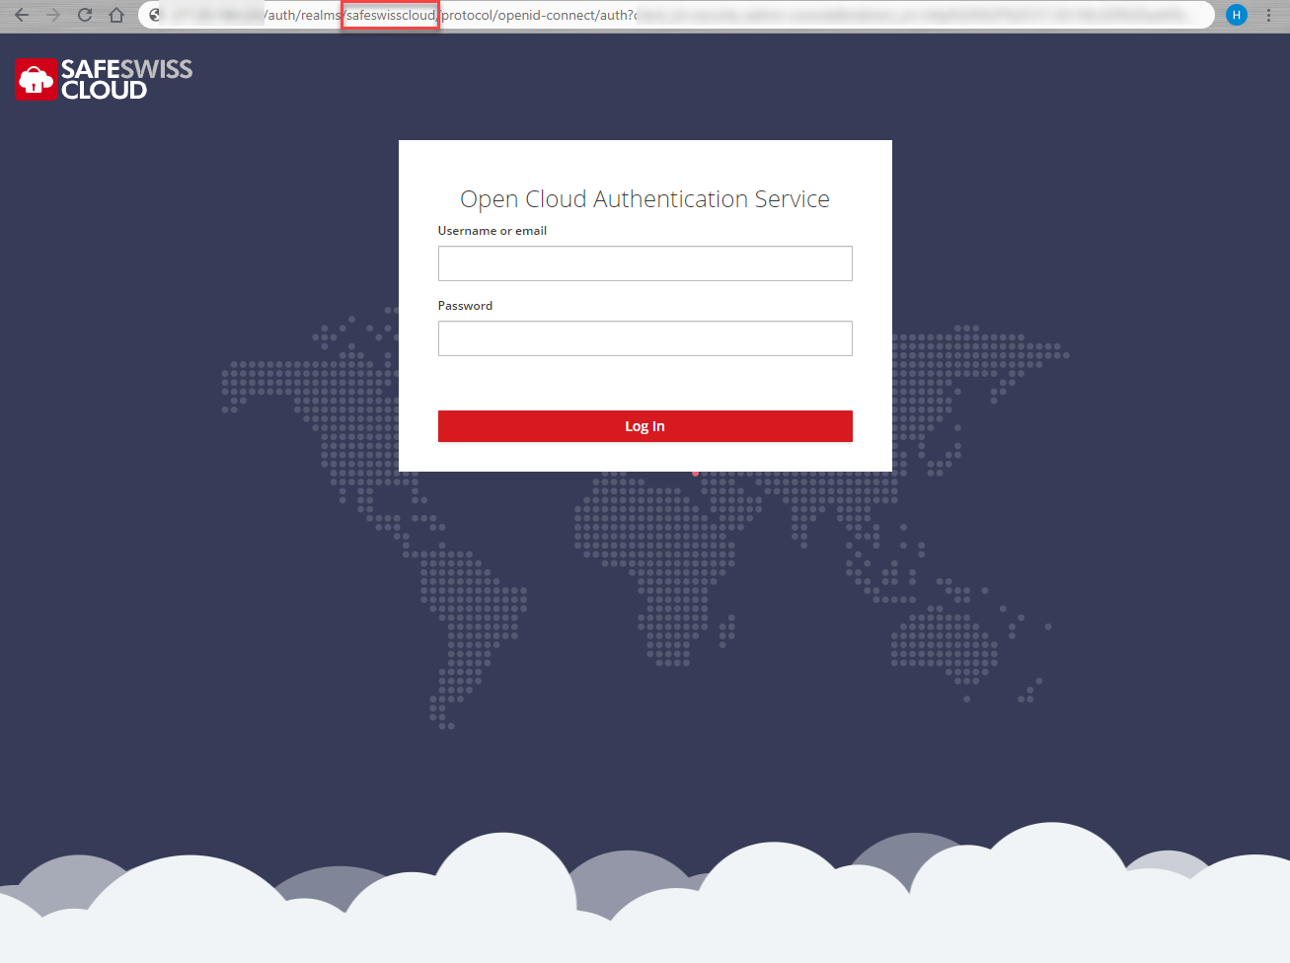Screen dimensions: 1290x963
Task: Submit credentials with the Log In button
Action: pyautogui.click(x=645, y=426)
